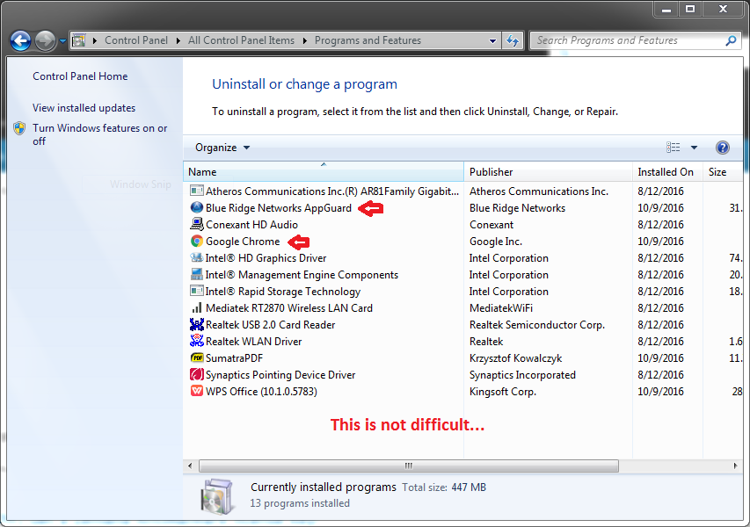Sort by the Name column header
The height and width of the screenshot is (527, 750).
[x=324, y=172]
